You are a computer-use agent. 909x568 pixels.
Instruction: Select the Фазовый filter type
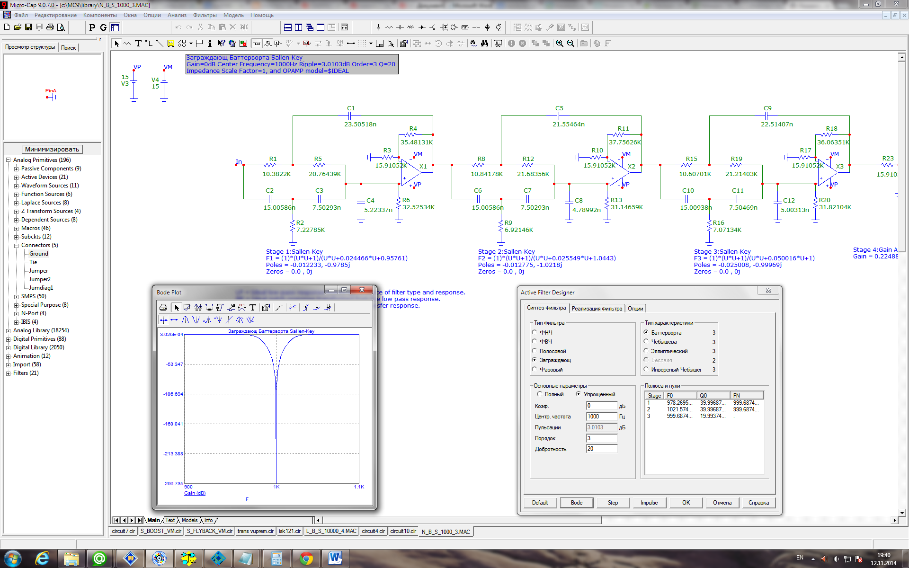point(535,369)
